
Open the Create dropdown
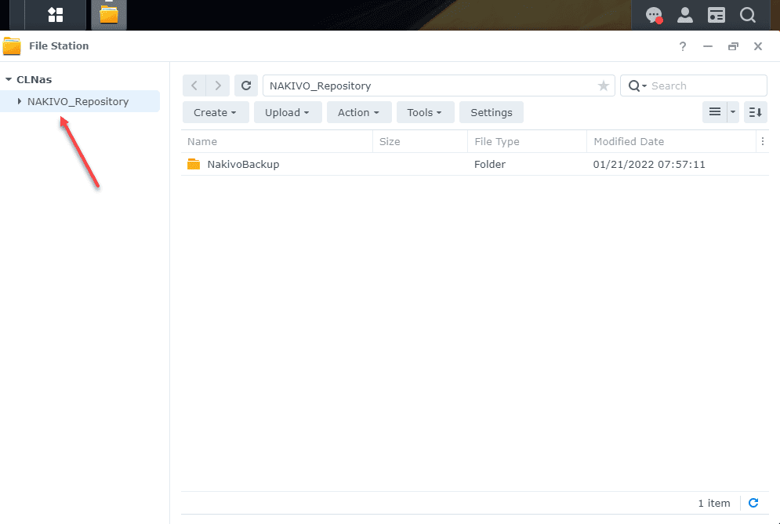(215, 112)
